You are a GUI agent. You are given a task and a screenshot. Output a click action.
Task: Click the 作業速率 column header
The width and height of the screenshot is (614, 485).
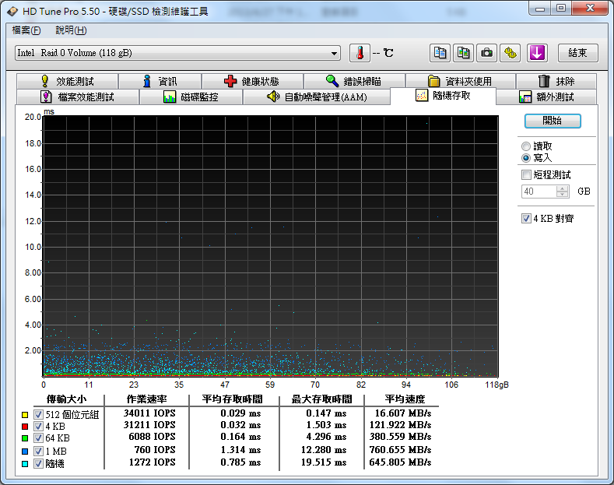(x=146, y=399)
